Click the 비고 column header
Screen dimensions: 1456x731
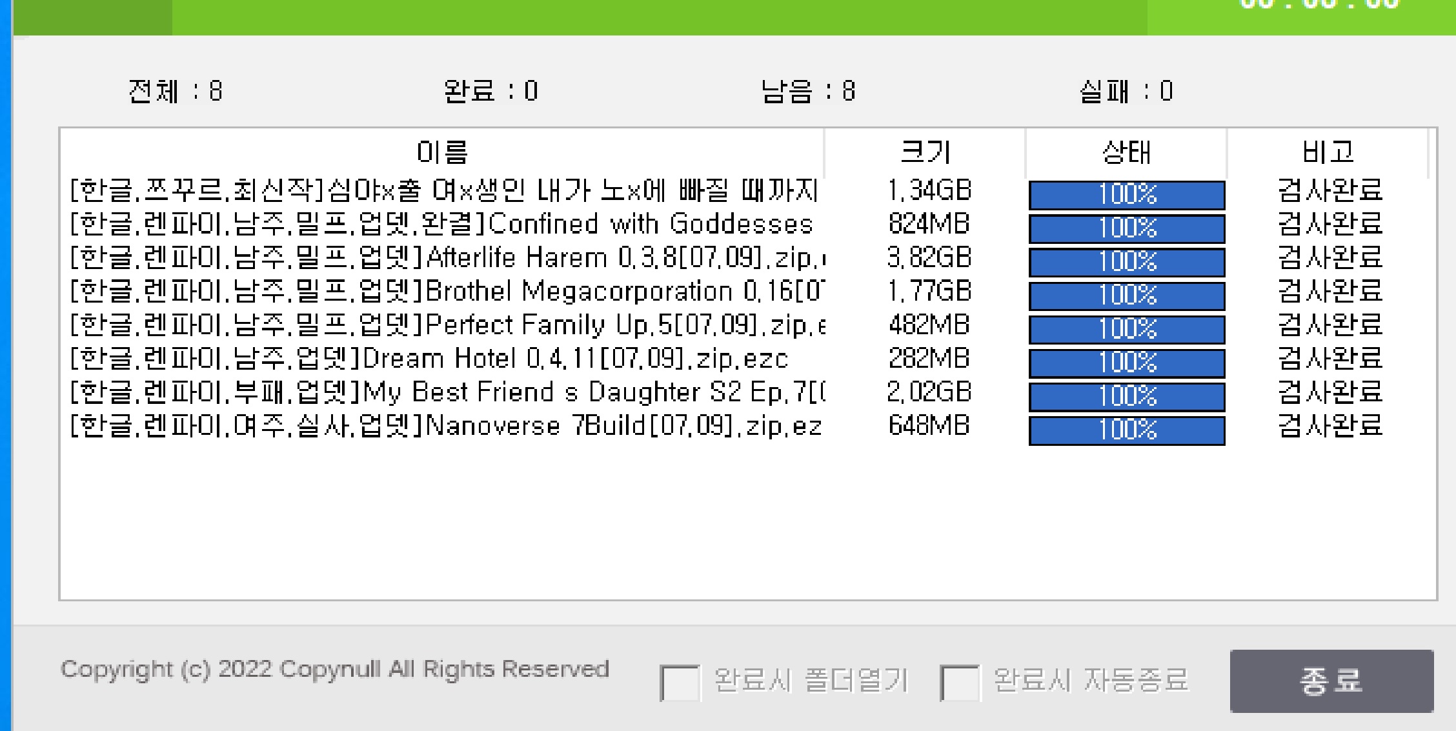click(1328, 153)
